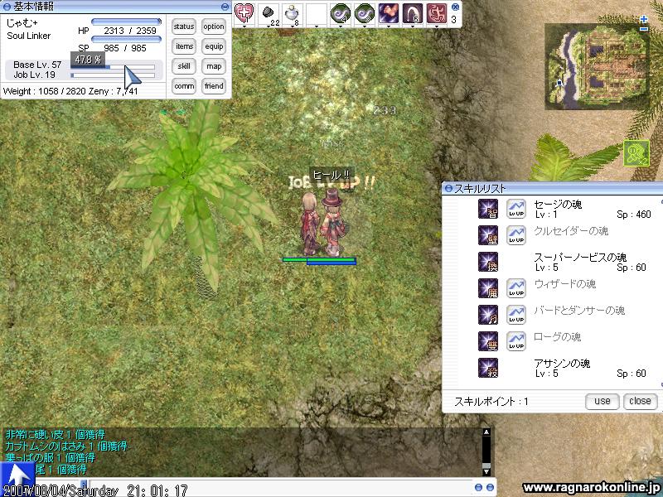Click the red kanji skill hotbar icon

(437, 13)
